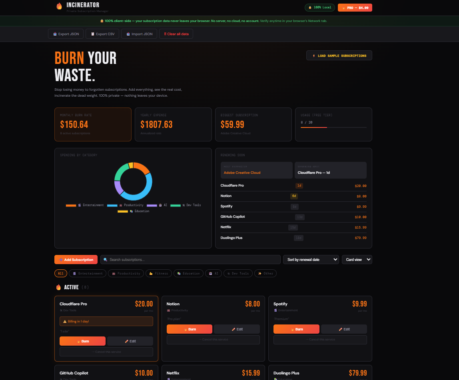Filter by AI category chip
This screenshot has width=459, height=380.
click(214, 274)
